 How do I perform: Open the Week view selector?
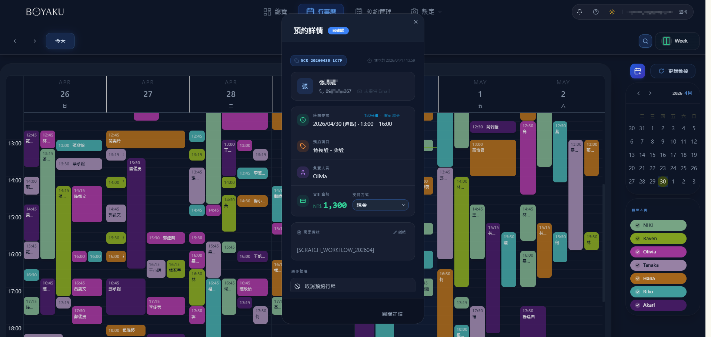click(x=677, y=41)
